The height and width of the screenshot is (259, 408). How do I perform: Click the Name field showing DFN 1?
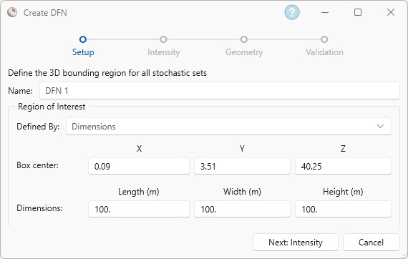coord(220,90)
